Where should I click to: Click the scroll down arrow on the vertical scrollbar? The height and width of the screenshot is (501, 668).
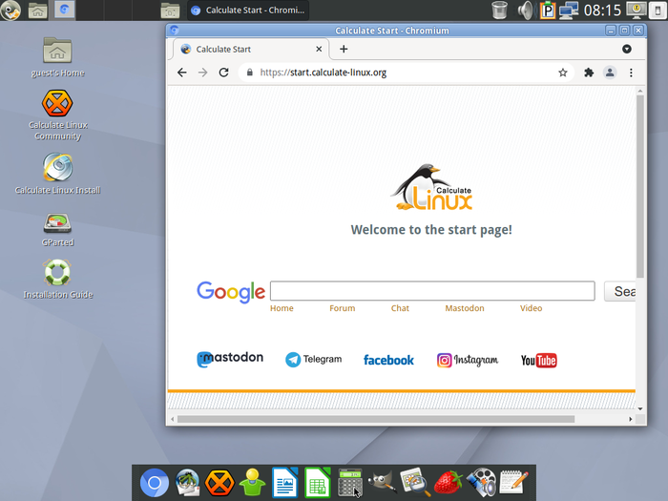point(640,408)
